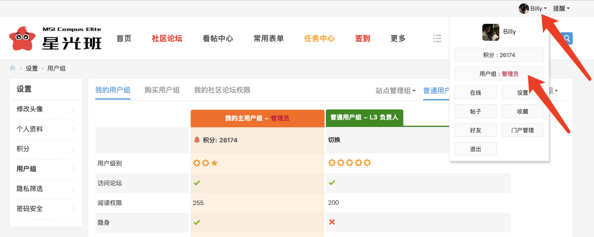Click 退出 button to log out
The height and width of the screenshot is (237, 594).
pos(475,149)
